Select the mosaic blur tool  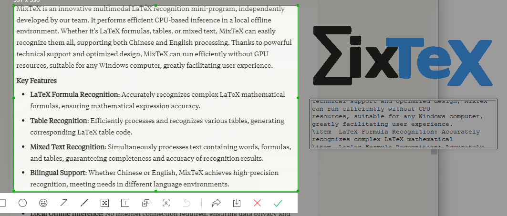coord(104,203)
